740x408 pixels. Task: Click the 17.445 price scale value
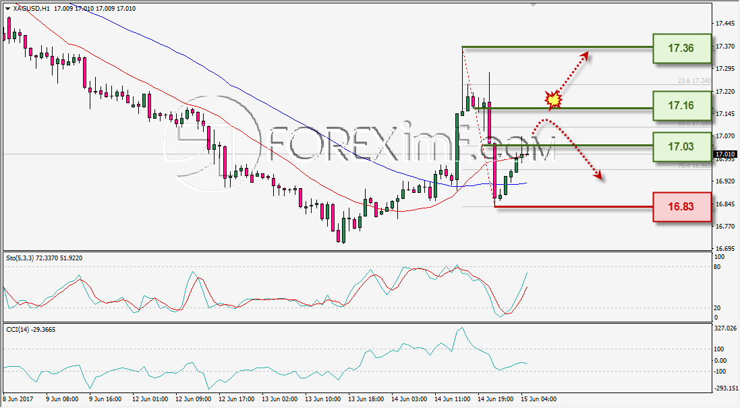pyautogui.click(x=725, y=24)
